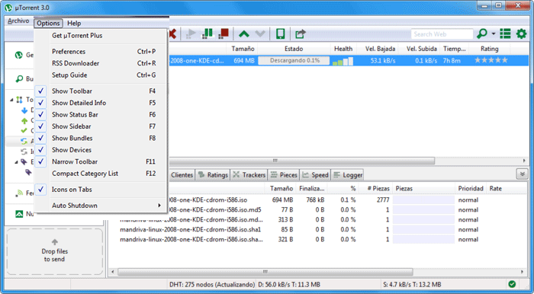Image resolution: width=534 pixels, height=294 pixels.
Task: Click the green seeding arrow sidebar icon
Action: (x=24, y=120)
